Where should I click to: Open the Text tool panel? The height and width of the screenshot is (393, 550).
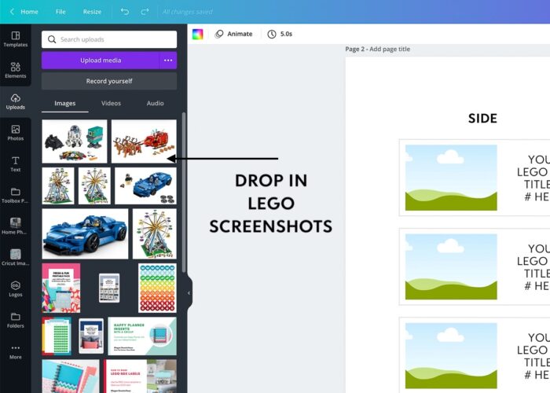(15, 163)
